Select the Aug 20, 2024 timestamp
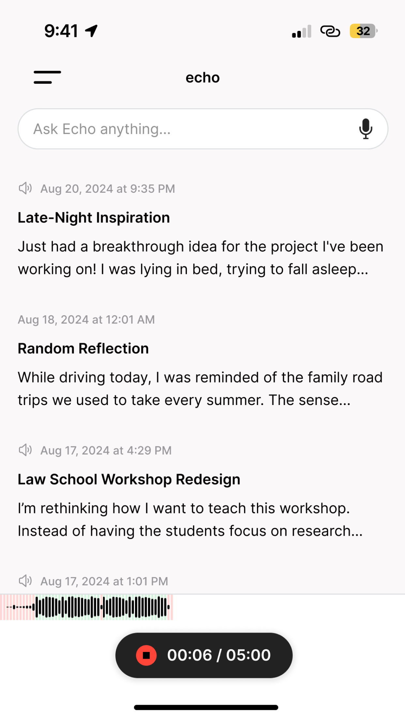The width and height of the screenshot is (405, 720). pos(108,188)
